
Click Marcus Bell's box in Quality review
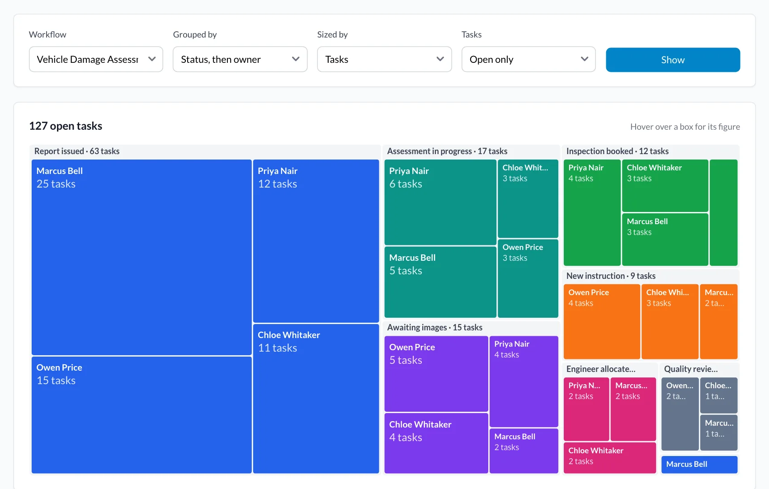pyautogui.click(x=719, y=433)
